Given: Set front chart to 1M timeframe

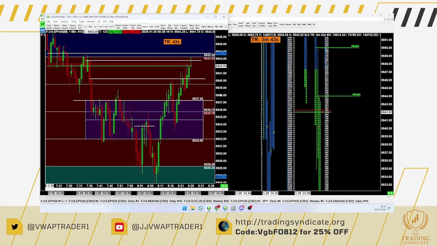Looking at the screenshot, I should pos(216,26).
